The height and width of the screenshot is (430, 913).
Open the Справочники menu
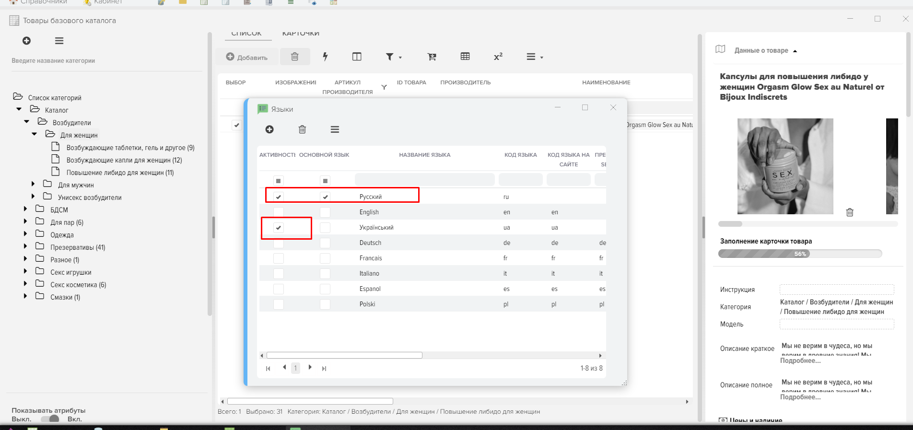coord(38,2)
